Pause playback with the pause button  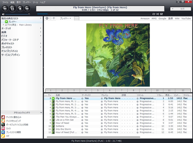point(12,8)
